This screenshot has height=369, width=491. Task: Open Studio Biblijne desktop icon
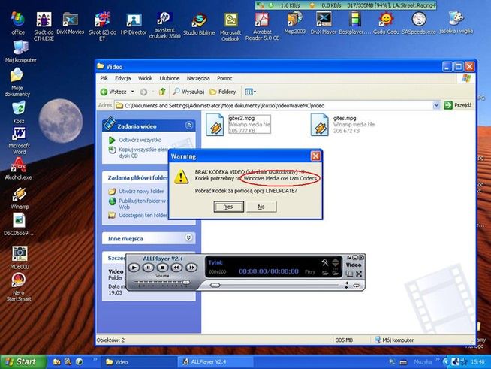tap(199, 24)
